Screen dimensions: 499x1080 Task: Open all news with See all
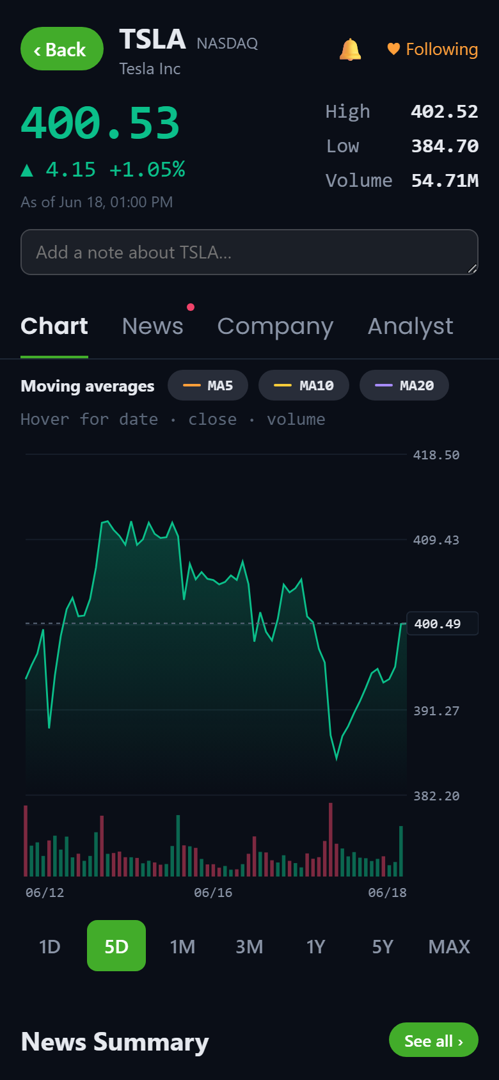434,1040
